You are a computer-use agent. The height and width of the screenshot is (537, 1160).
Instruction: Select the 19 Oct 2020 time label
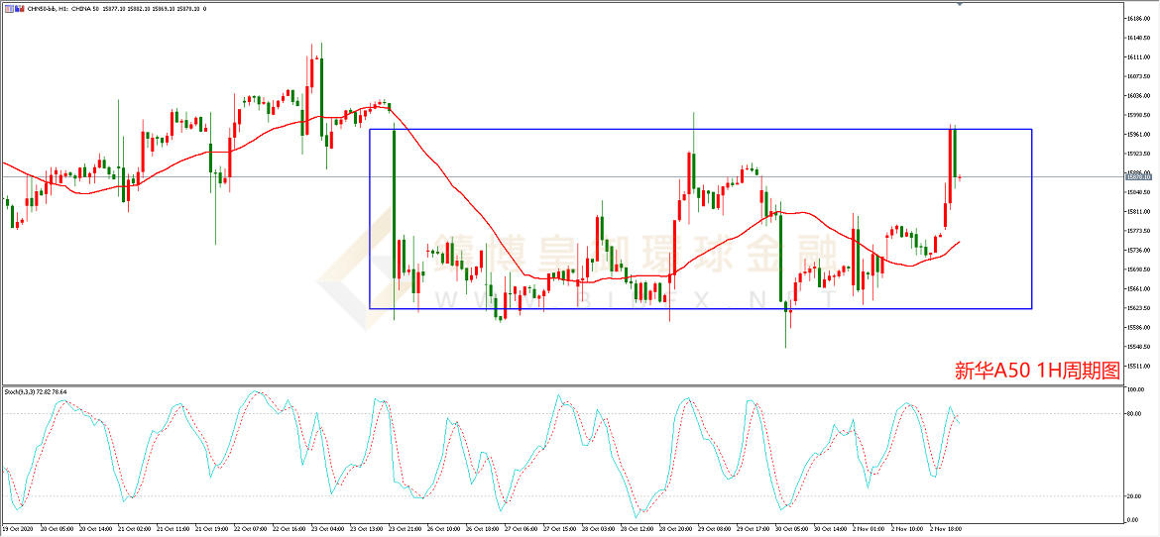[x=18, y=530]
